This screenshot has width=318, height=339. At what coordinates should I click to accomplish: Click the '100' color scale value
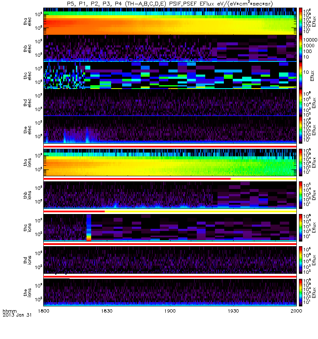(x=307, y=51)
